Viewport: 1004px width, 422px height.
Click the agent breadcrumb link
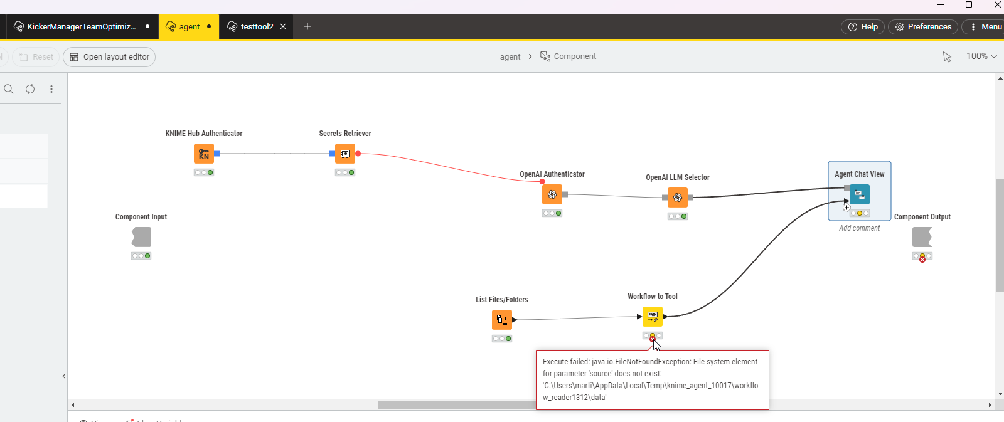point(510,56)
